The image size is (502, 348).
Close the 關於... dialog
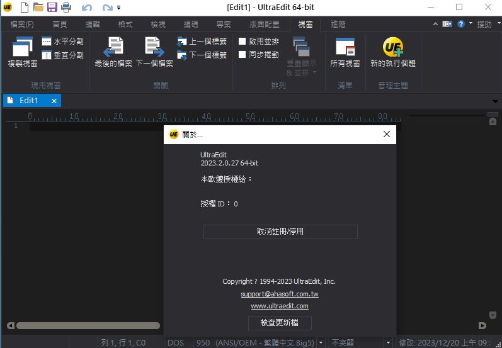tap(387, 134)
